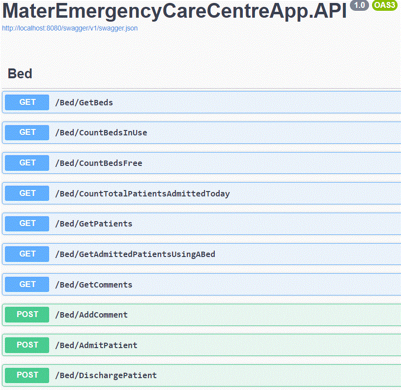Open the swagger.json specification link
Viewport: 401px width, 390px height.
[70, 28]
